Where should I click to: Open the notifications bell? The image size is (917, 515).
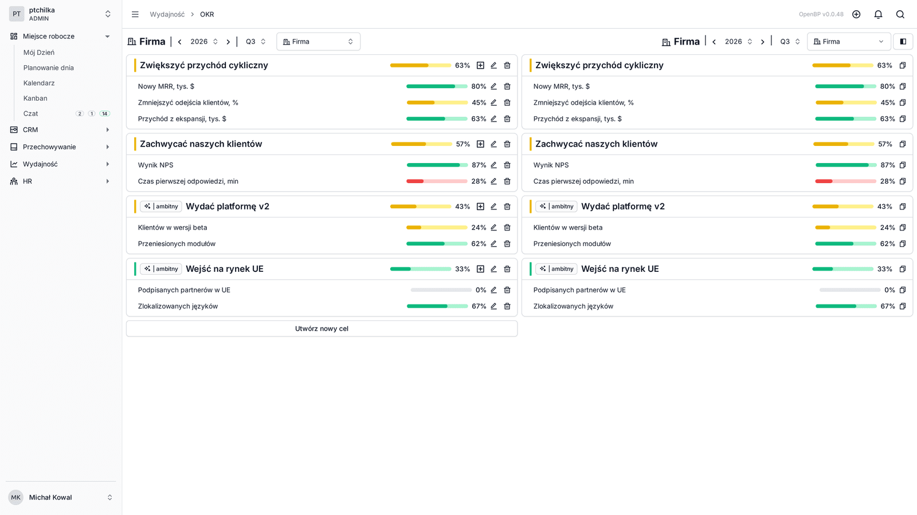click(878, 14)
